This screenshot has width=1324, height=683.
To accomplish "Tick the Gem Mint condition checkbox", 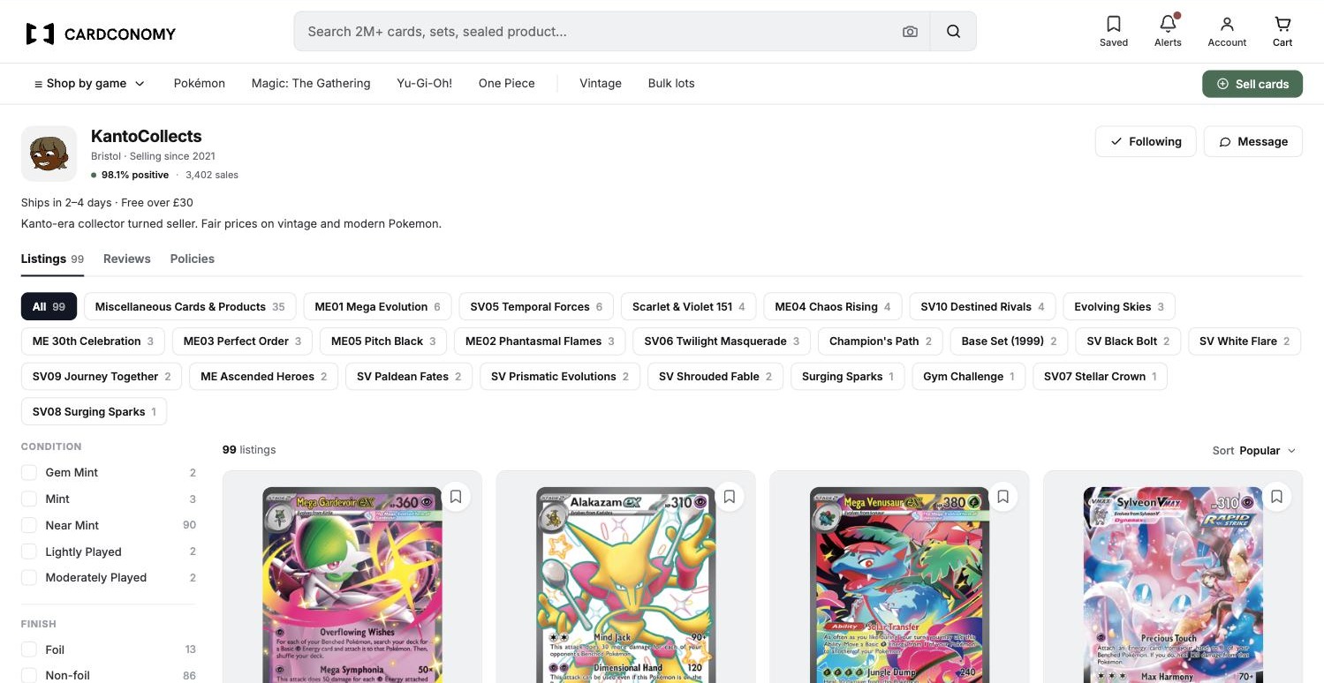I will click(29, 473).
